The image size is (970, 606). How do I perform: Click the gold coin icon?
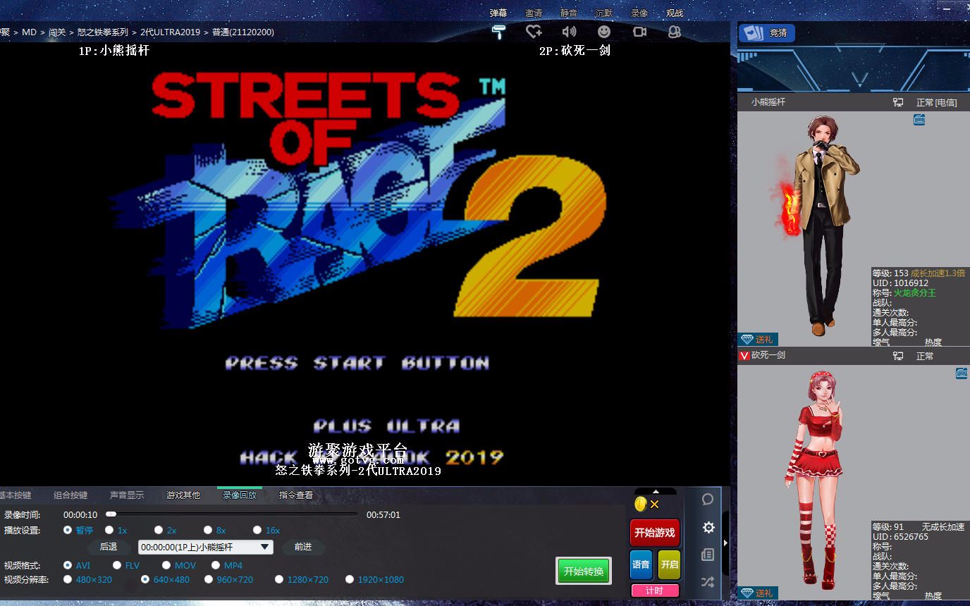click(x=641, y=504)
